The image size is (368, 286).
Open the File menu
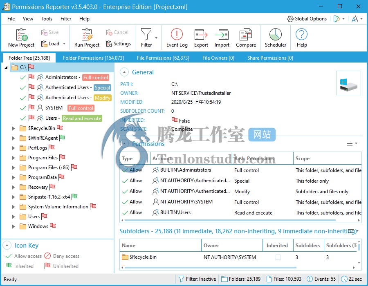11,19
